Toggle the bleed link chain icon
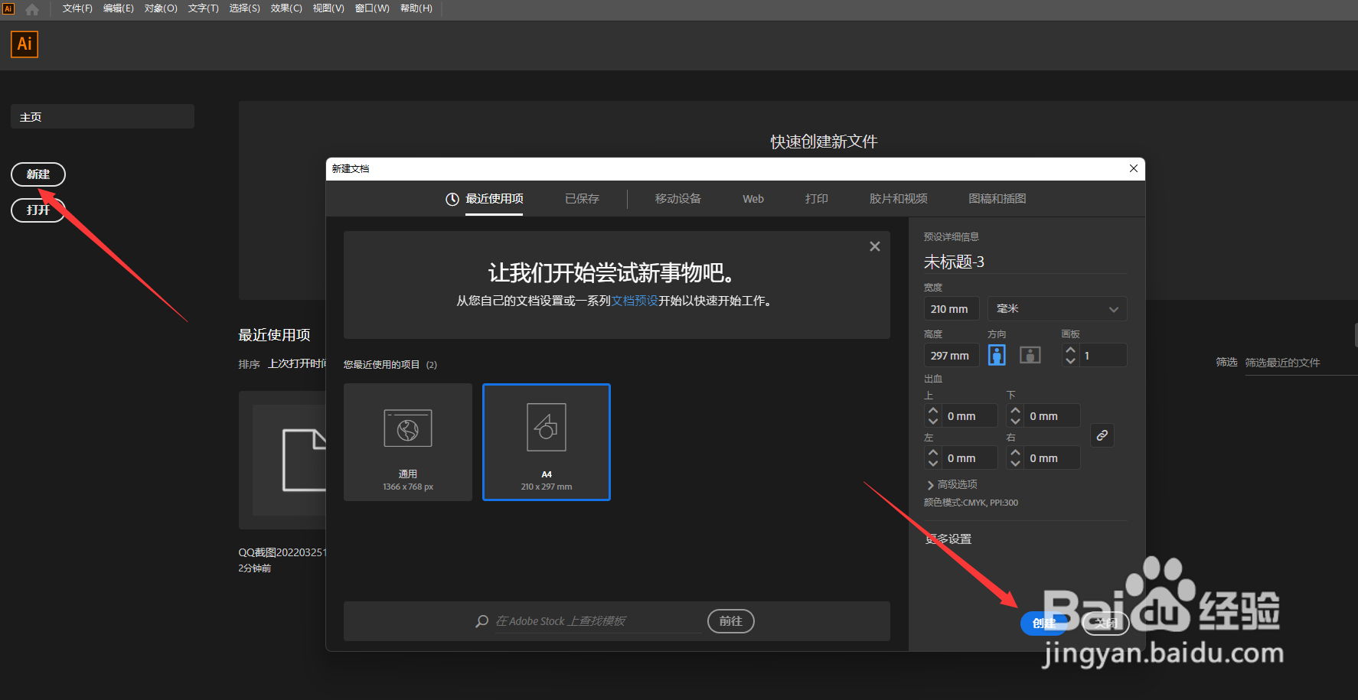The height and width of the screenshot is (700, 1358). coord(1102,435)
